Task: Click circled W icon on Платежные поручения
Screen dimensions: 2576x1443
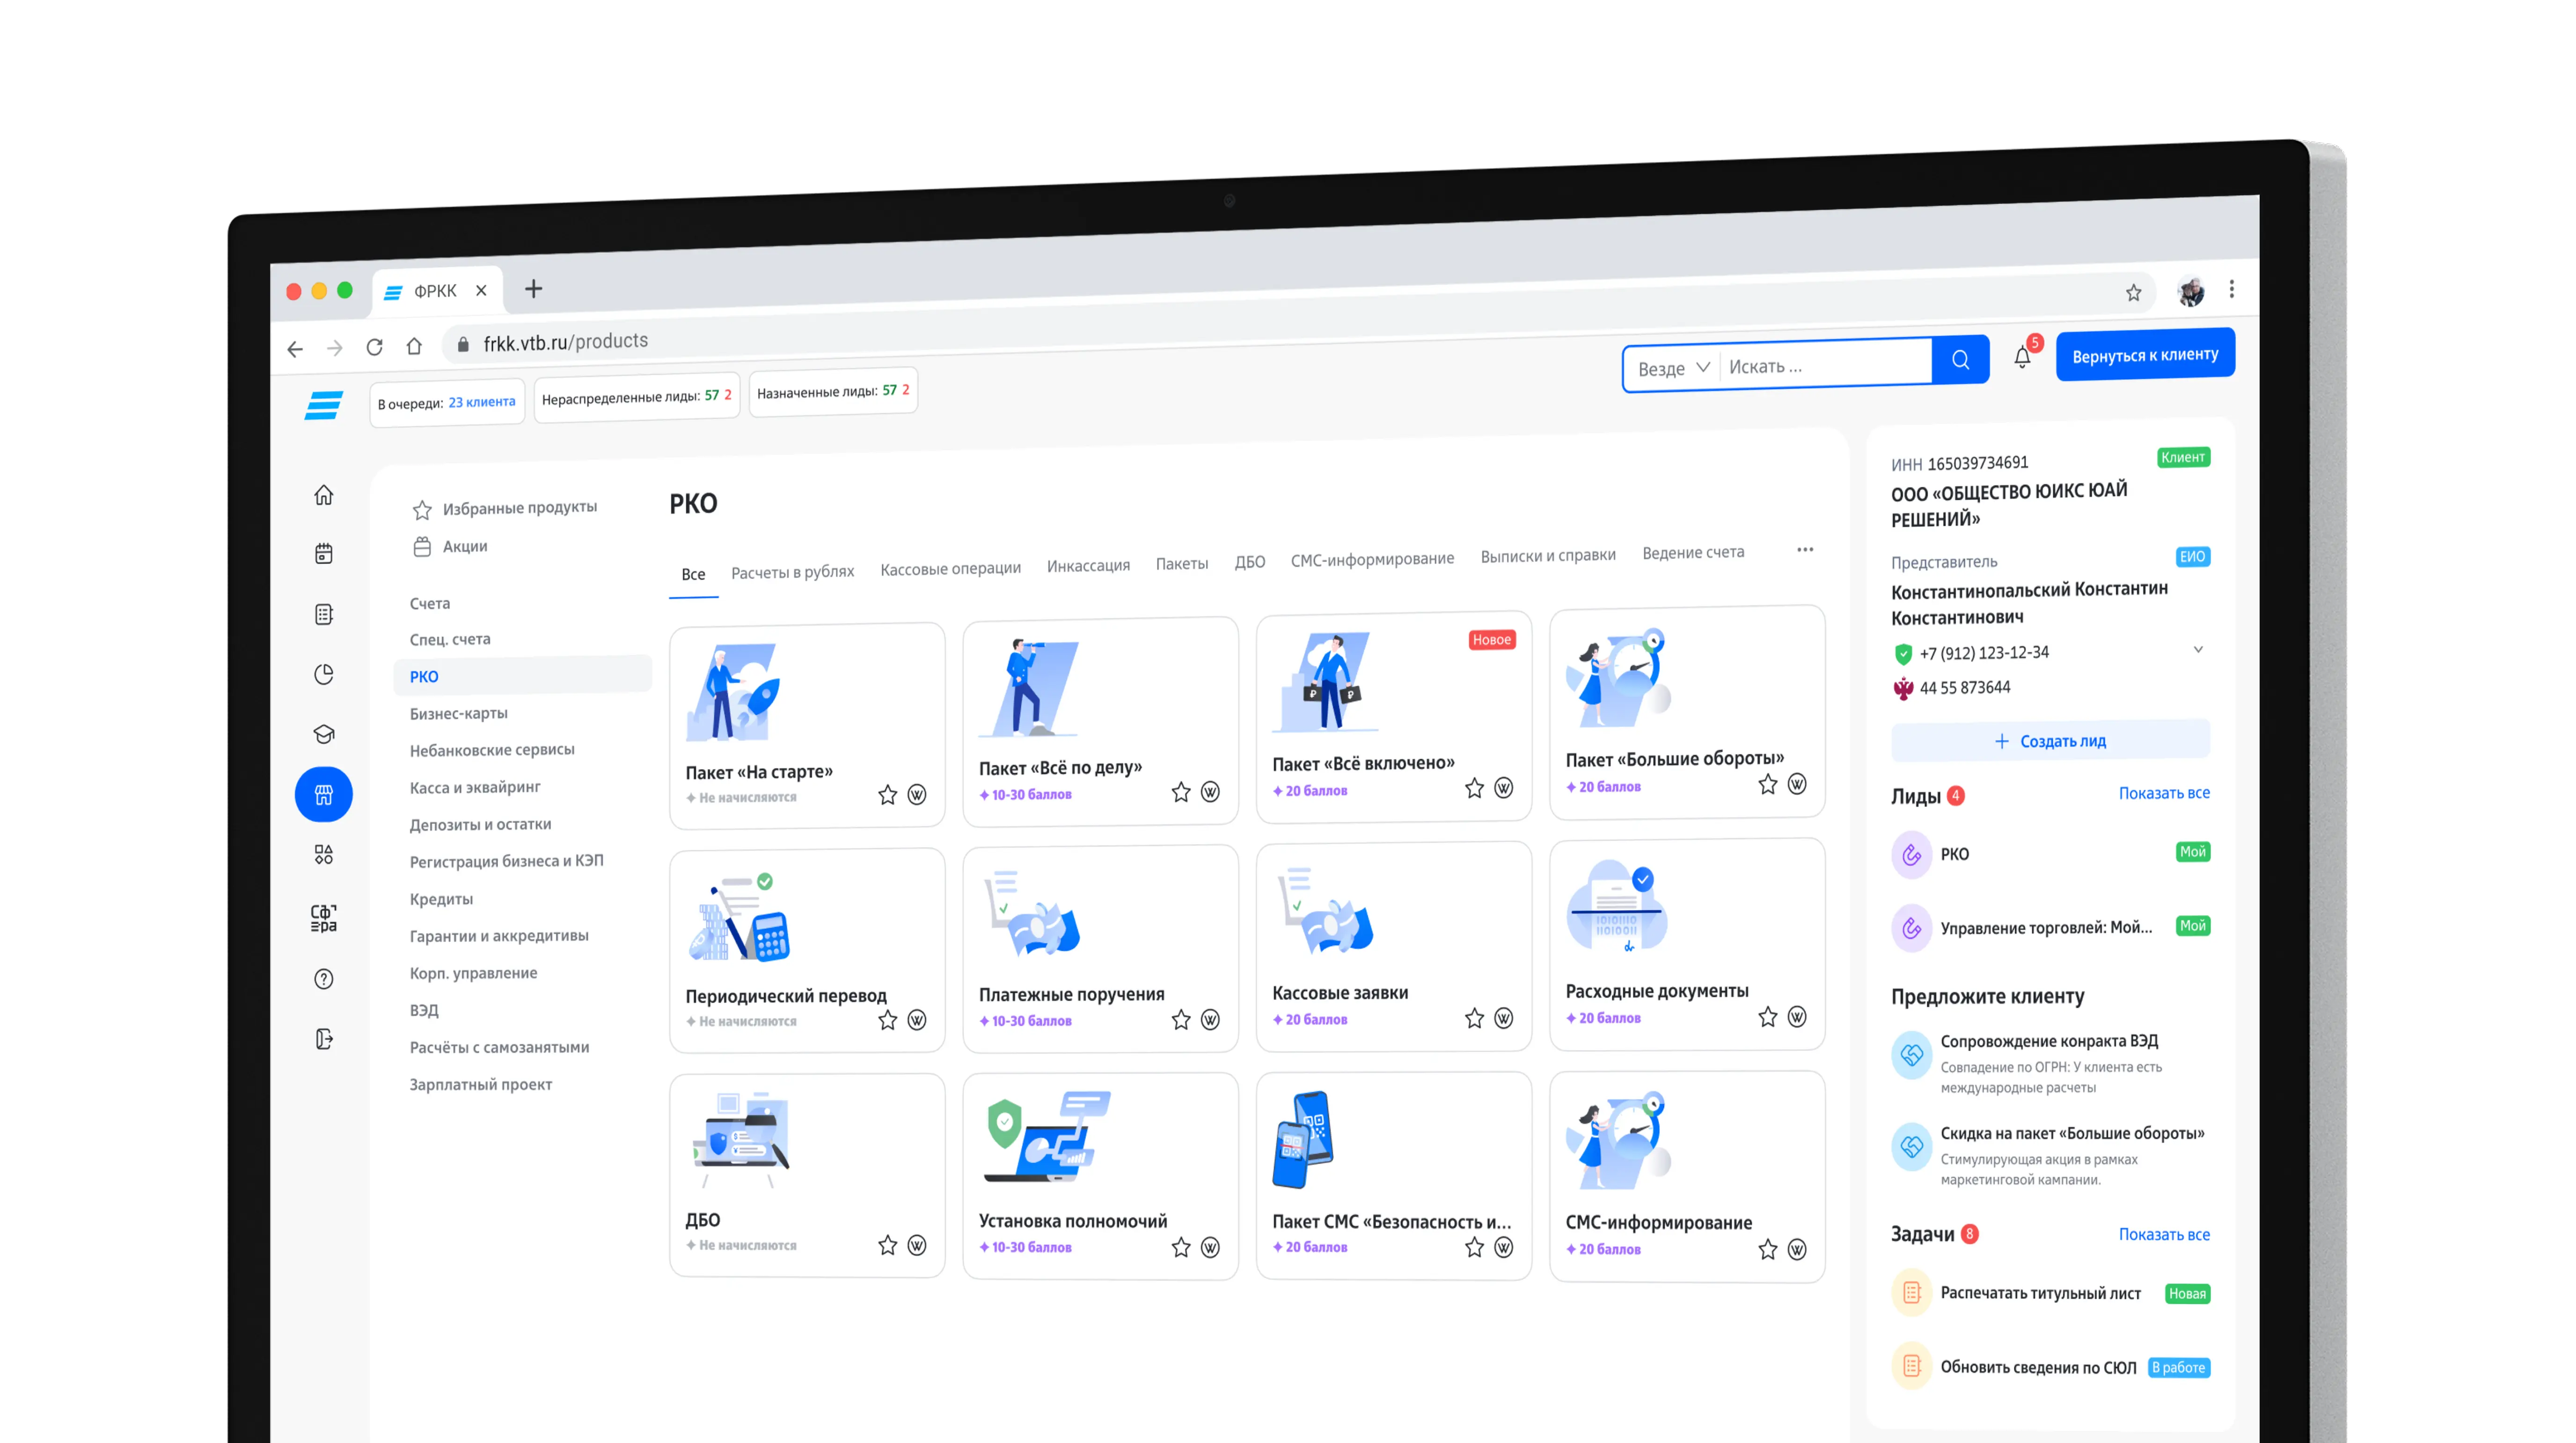Action: [1210, 1020]
